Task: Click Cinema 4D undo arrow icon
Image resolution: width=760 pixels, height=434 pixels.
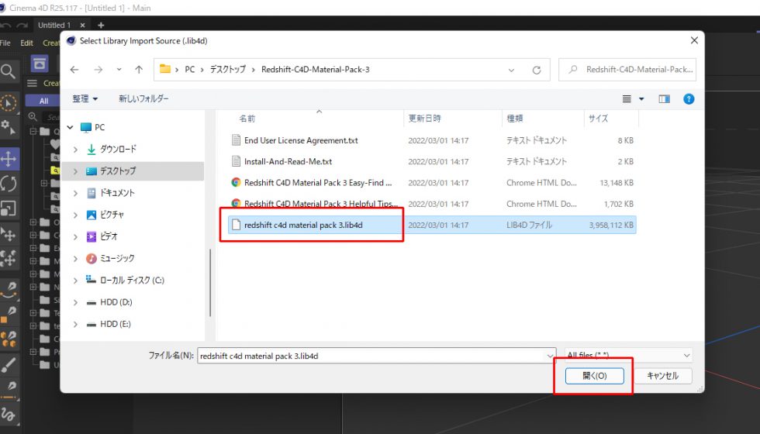Action: 6,25
